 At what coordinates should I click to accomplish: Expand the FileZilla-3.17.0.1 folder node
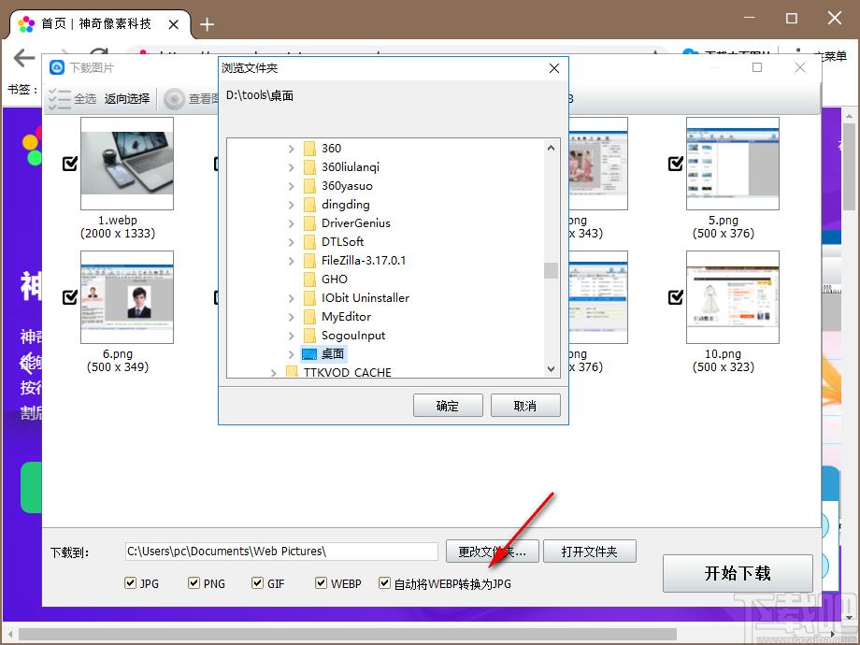[292, 261]
